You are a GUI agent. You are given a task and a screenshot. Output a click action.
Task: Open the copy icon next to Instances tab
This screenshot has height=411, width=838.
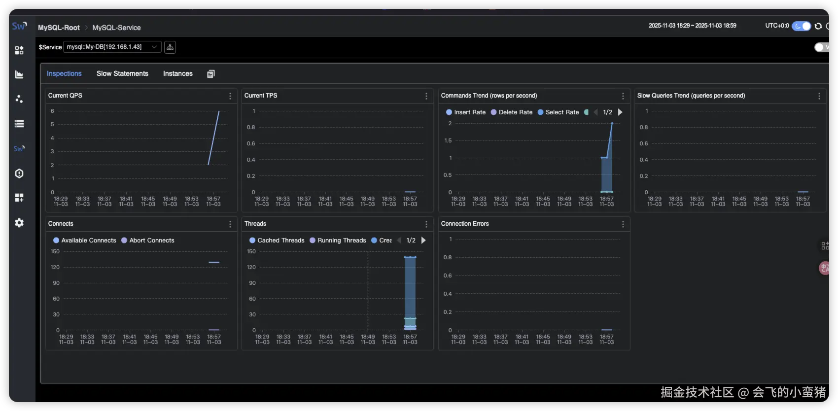click(211, 74)
